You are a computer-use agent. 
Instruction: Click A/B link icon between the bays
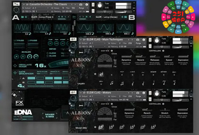(74, 17)
